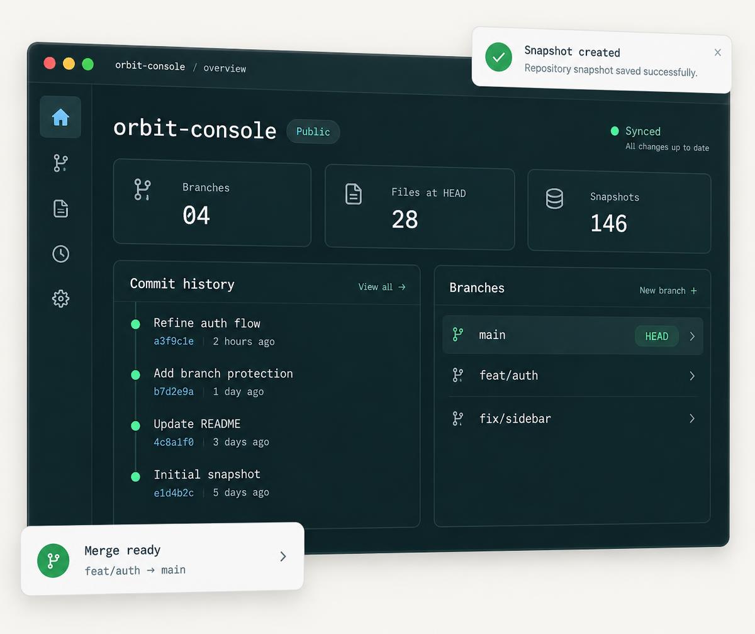Image resolution: width=755 pixels, height=634 pixels.
Task: Click the database icon in Snapshots card
Action: (x=554, y=199)
